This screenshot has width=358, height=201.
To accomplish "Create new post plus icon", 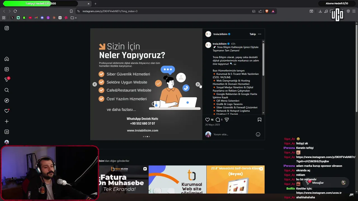I will click(7, 121).
